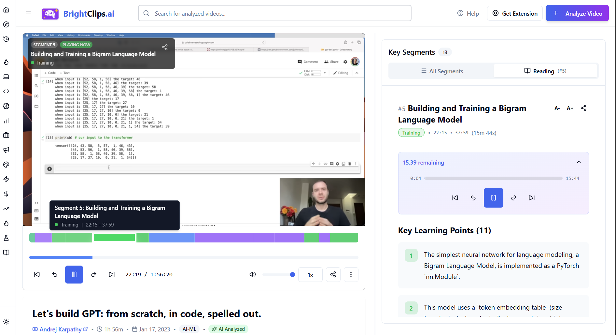
Task: Click the Key Segments count badge 13
Action: [445, 52]
